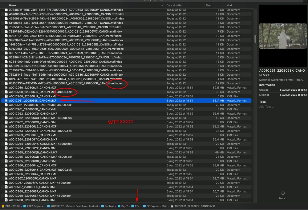
Task: Select the icon of A001C261_220806EK_CANON.MXF 48000.pek
Action: click(6, 105)
